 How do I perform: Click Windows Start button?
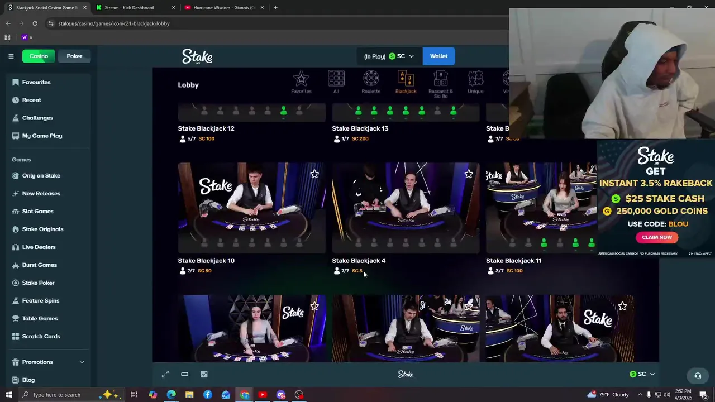[x=9, y=395]
